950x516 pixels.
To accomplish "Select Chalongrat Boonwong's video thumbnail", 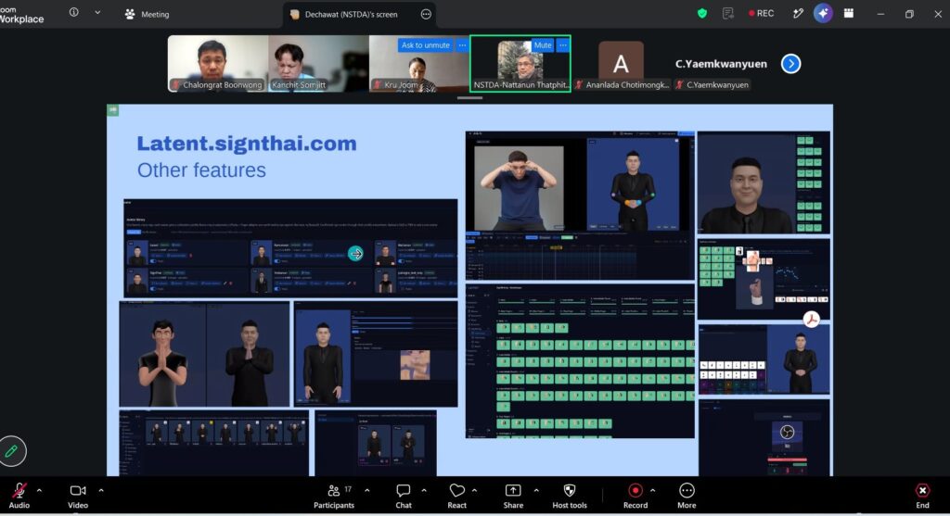I will [217, 63].
